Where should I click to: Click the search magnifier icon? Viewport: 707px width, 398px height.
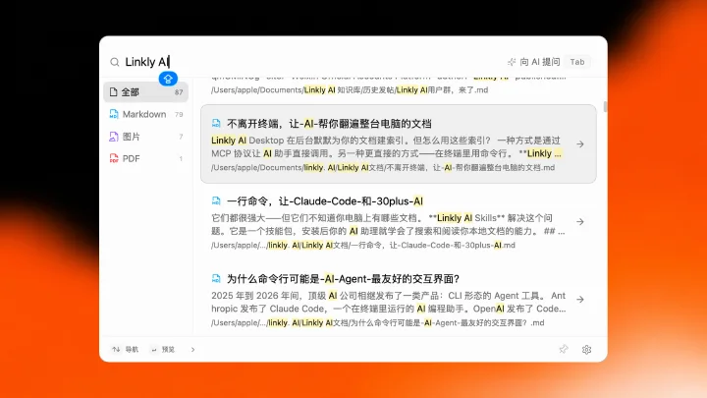pyautogui.click(x=115, y=62)
